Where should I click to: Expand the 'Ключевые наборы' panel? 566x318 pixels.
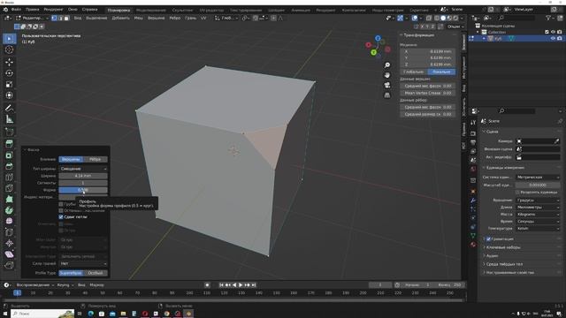503,247
